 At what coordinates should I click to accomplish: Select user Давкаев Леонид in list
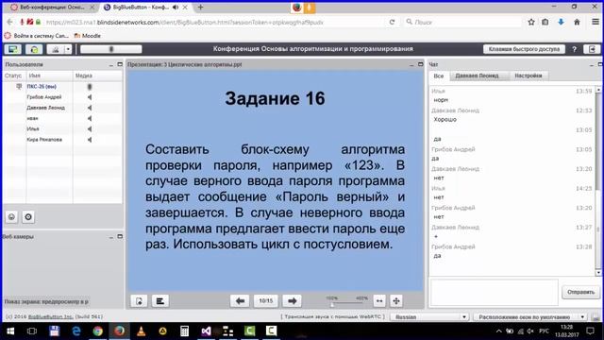coord(45,108)
